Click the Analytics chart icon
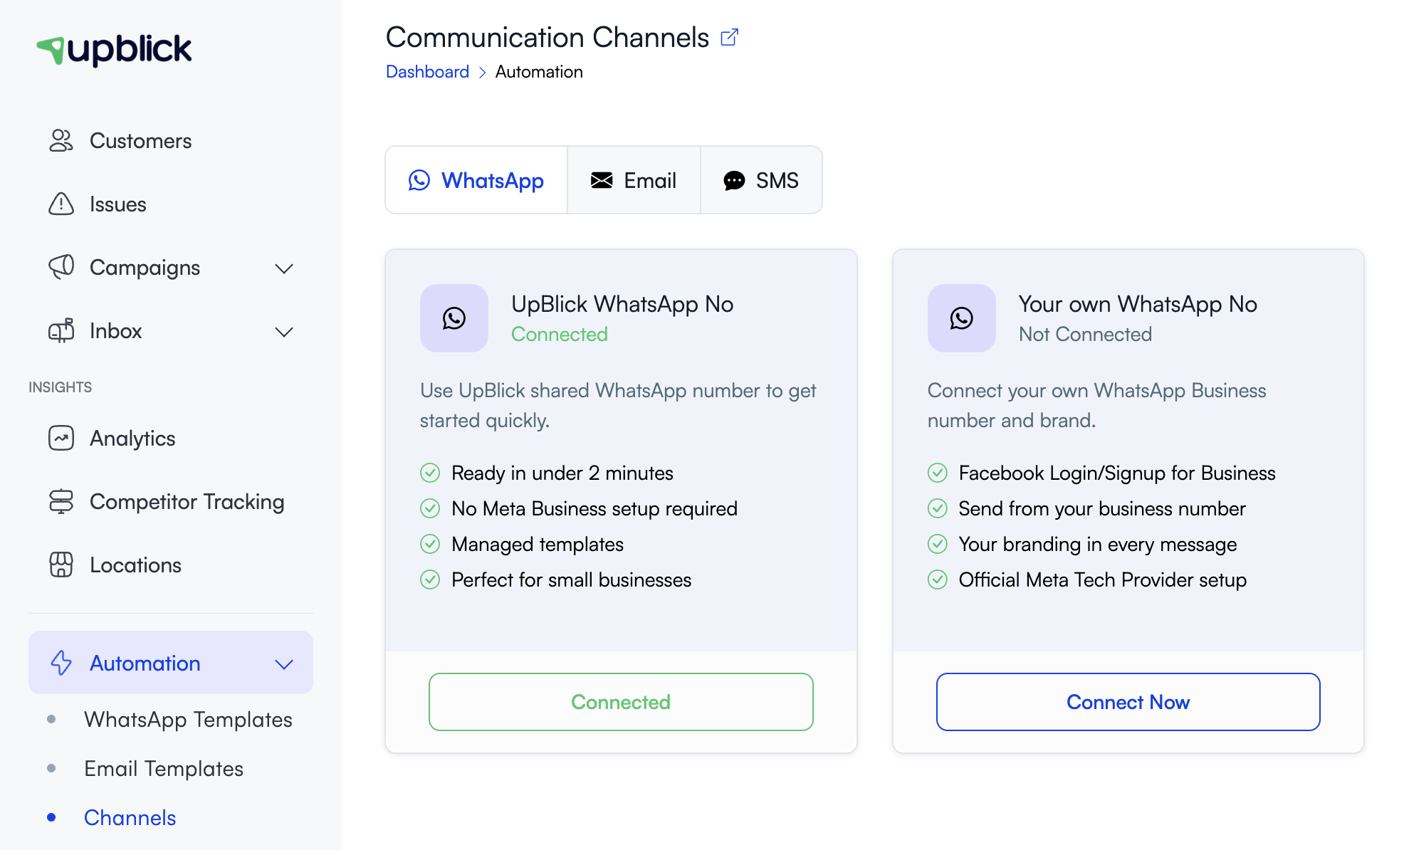The image size is (1404, 850). [x=61, y=439]
